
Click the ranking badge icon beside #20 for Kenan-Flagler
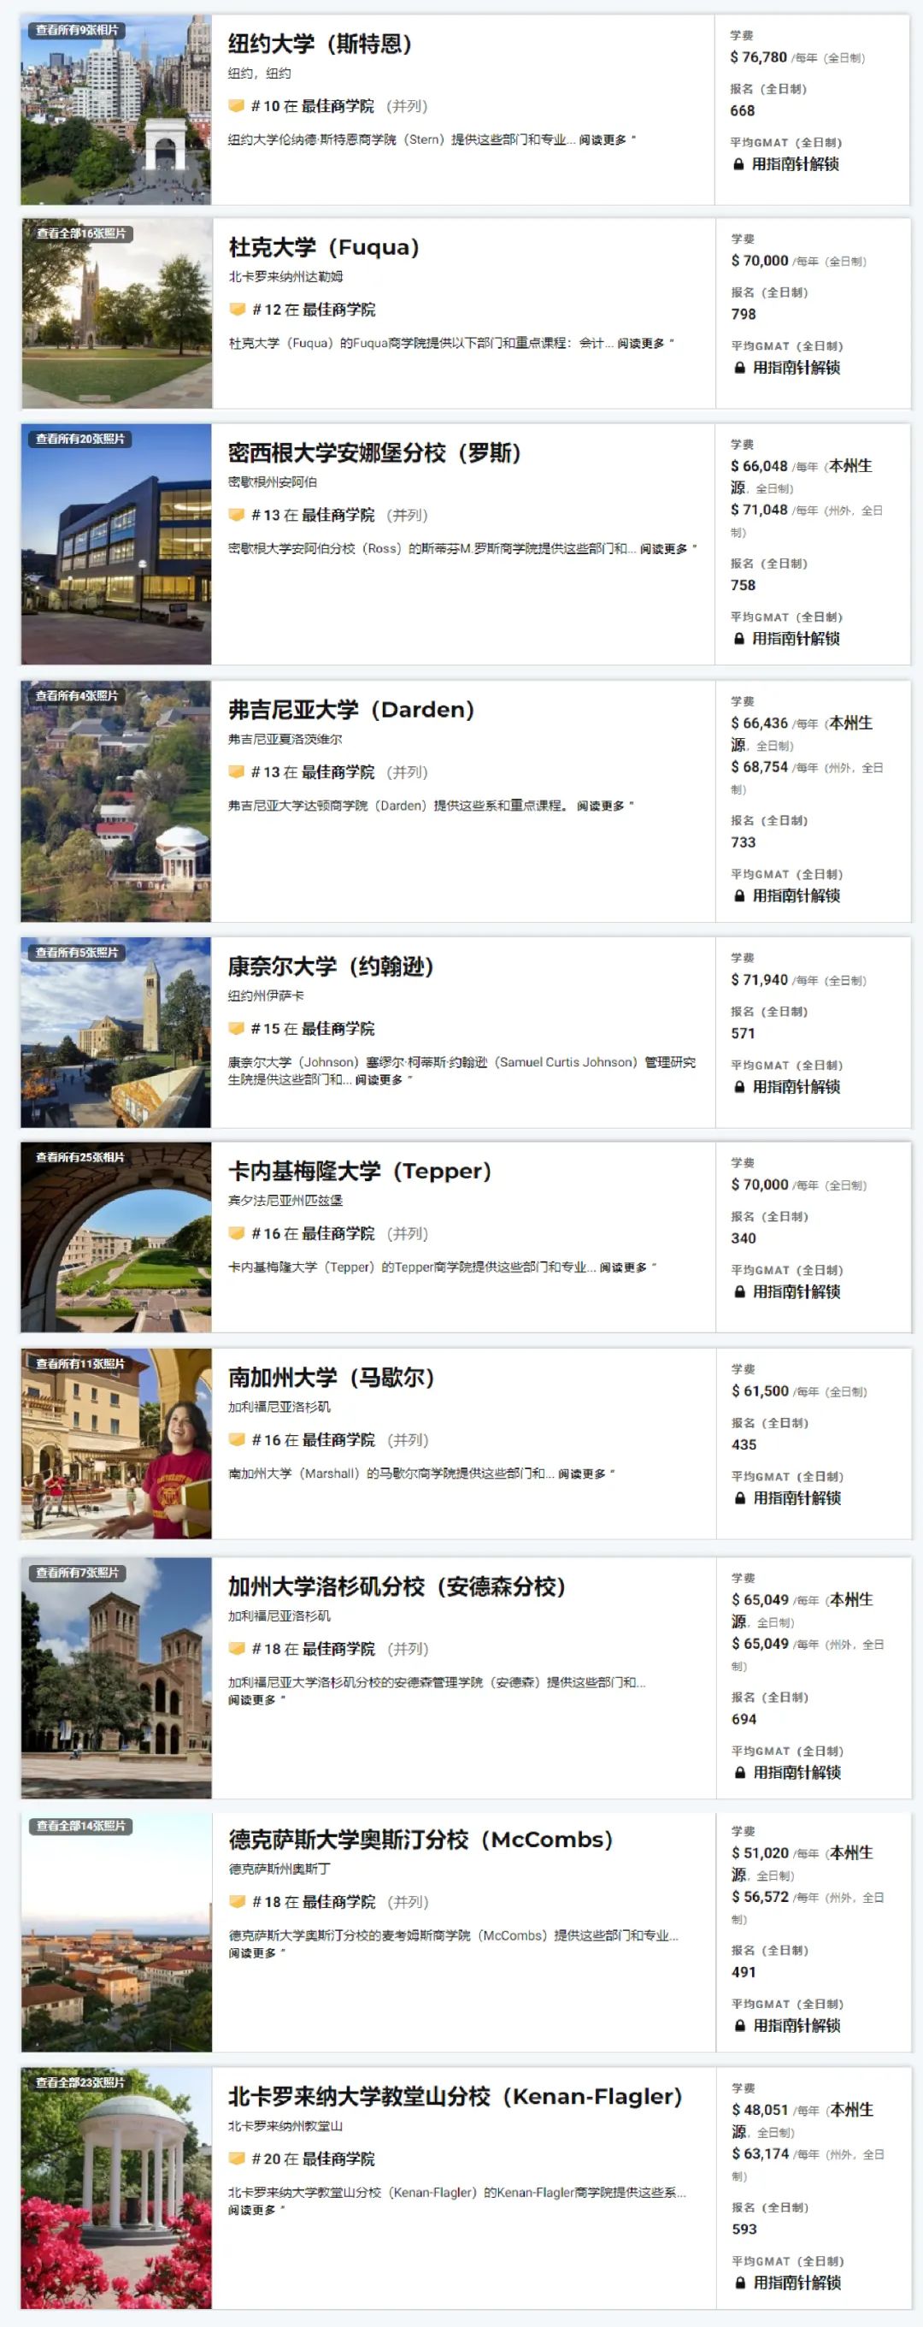pos(238,2158)
